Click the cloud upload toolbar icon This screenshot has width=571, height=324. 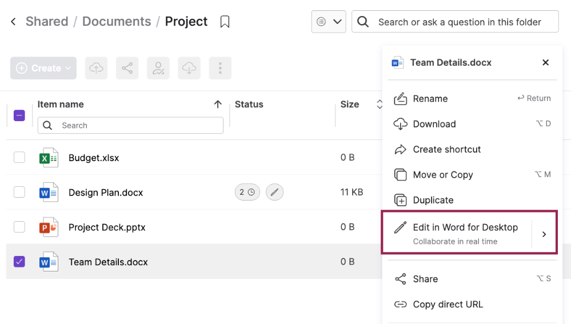96,68
